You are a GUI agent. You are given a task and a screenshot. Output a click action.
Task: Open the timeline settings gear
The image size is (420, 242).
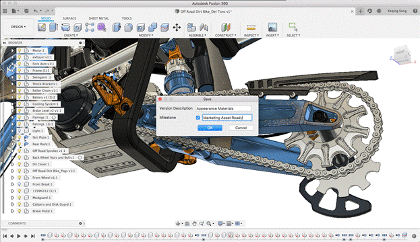pos(414,236)
